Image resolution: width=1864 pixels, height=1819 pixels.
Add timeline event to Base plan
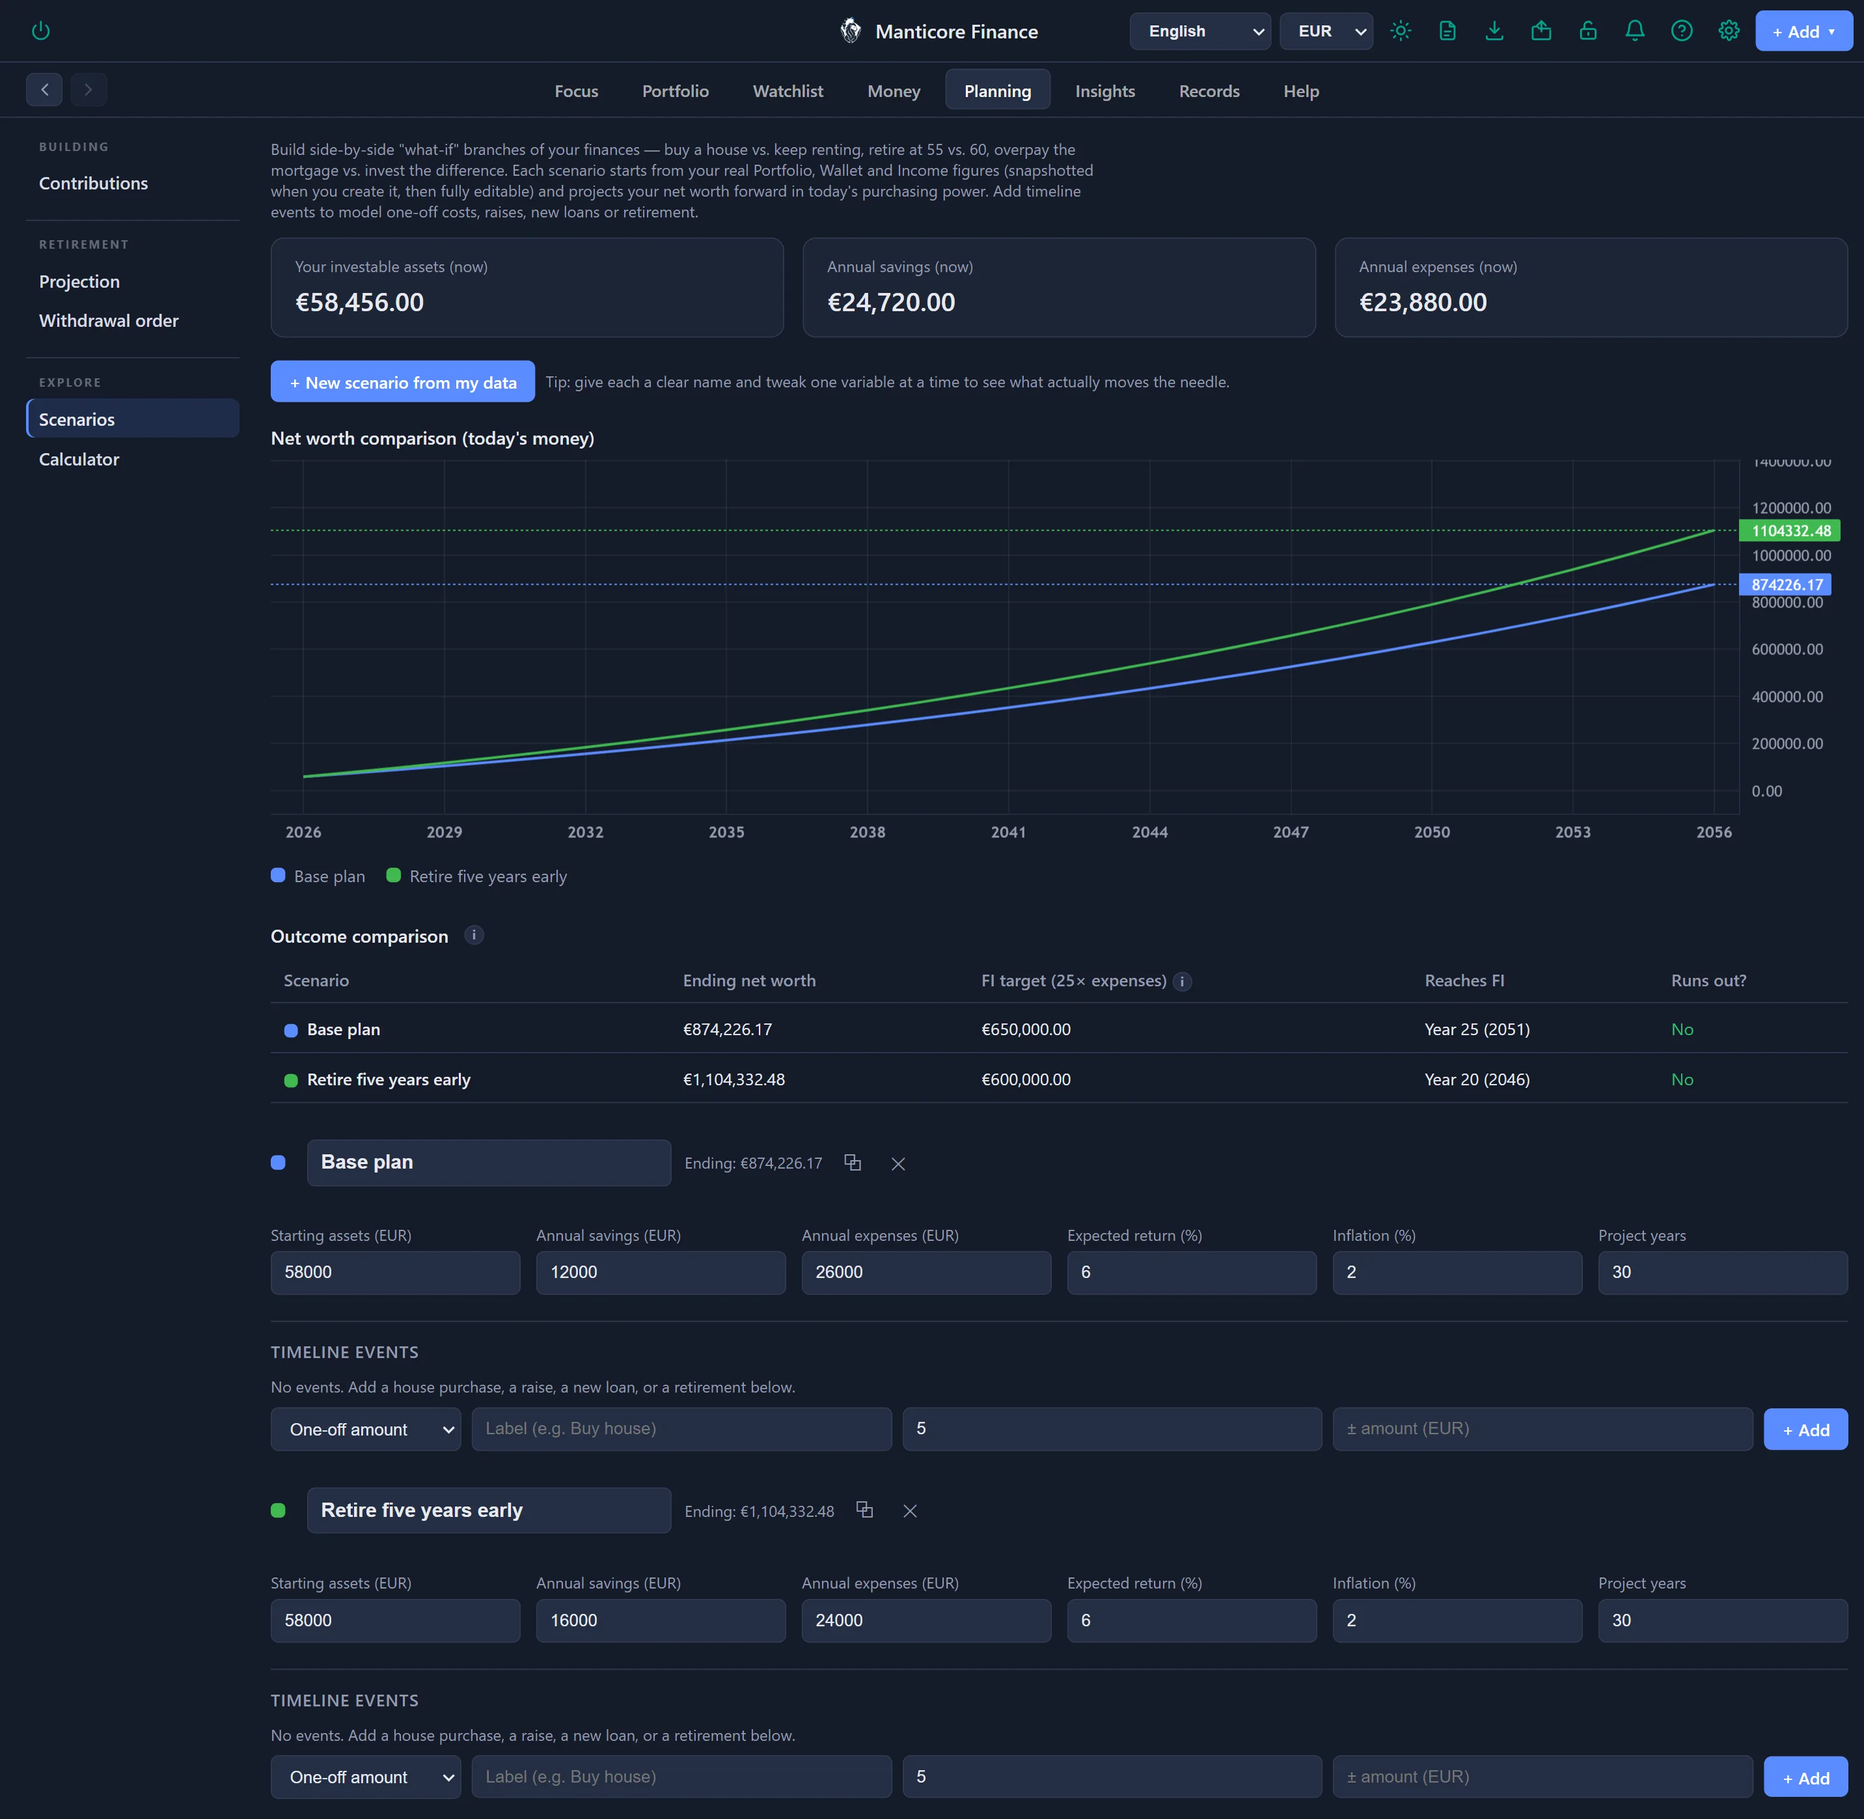1805,1429
